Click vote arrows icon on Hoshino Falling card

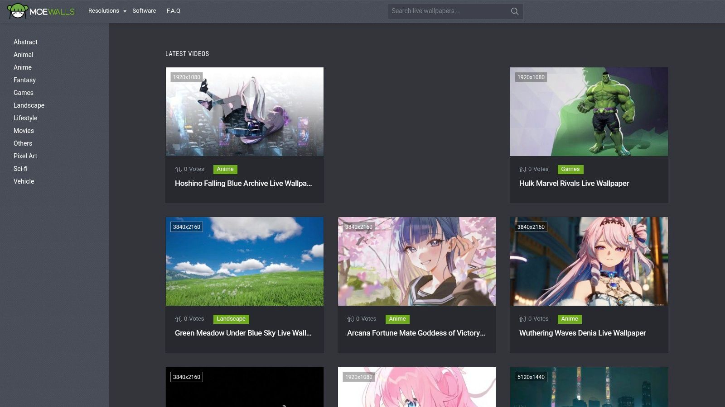pyautogui.click(x=179, y=170)
